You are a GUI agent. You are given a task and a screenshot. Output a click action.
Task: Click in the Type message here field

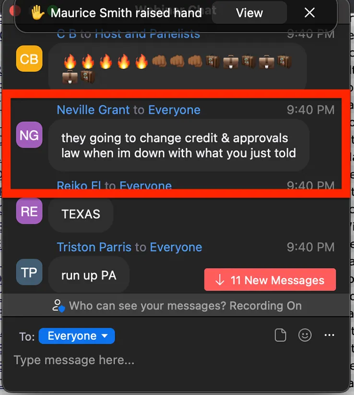[174, 360]
